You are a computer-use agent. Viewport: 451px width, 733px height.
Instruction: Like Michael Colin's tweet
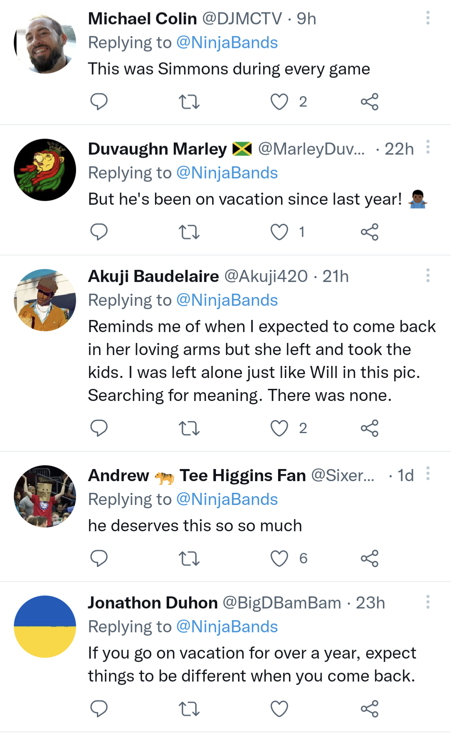click(279, 101)
